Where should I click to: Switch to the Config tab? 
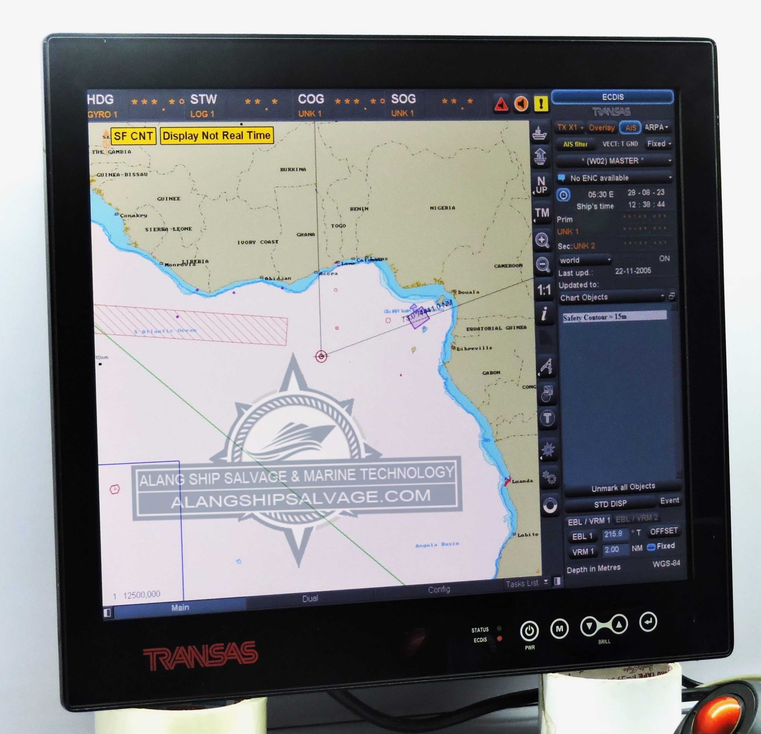[x=439, y=589]
